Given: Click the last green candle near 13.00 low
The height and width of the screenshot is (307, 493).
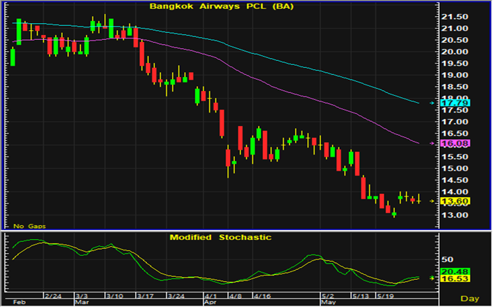Looking at the screenshot, I should click(394, 214).
